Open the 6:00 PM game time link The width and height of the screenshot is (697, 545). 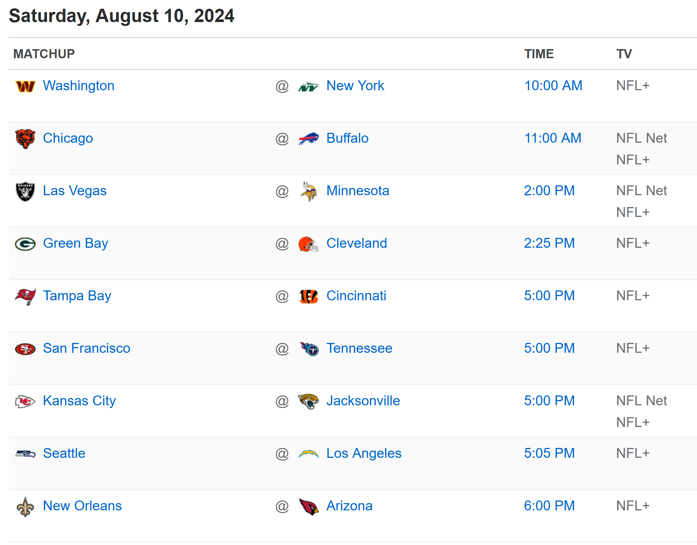click(x=549, y=506)
